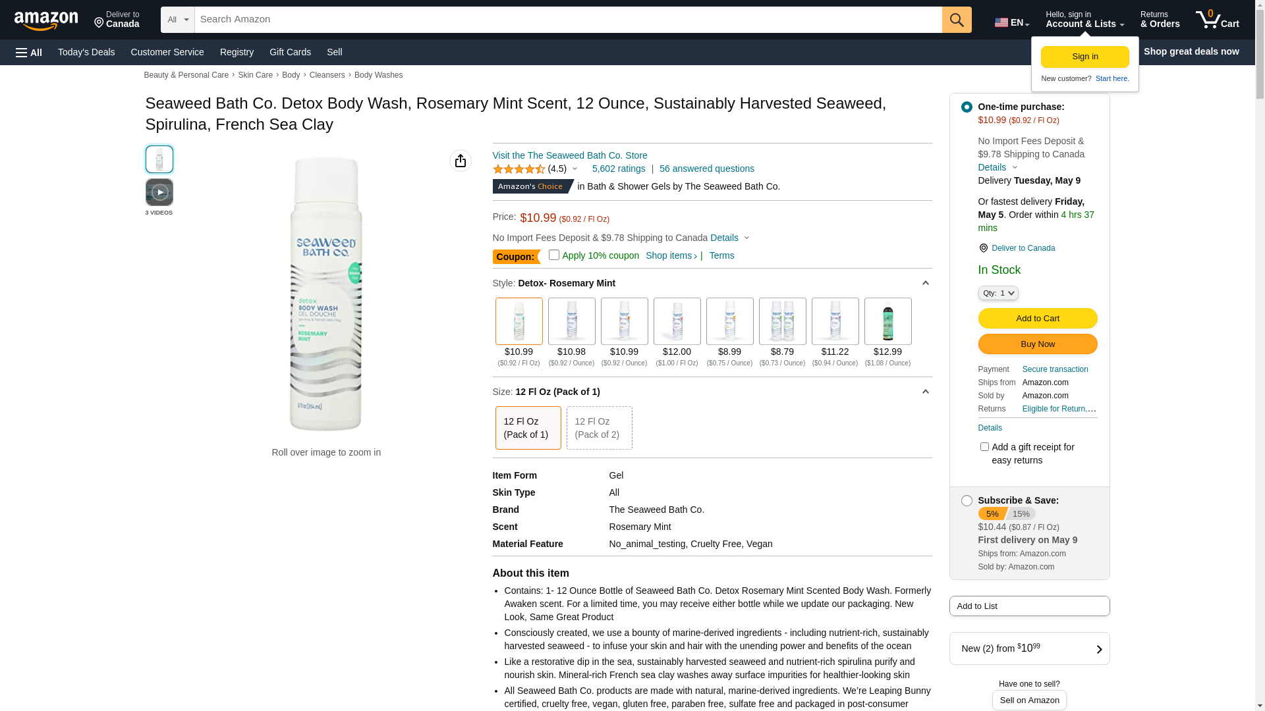Select the $12.99 green bottle style swatch

tap(887, 321)
